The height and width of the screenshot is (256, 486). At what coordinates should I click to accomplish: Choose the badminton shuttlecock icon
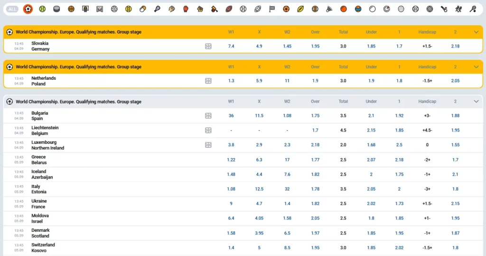[x=329, y=9]
